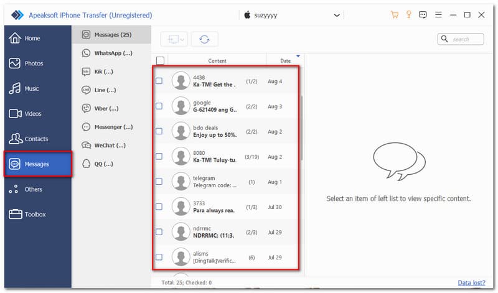Open the alisms DingTalk conversation

[x=225, y=257]
